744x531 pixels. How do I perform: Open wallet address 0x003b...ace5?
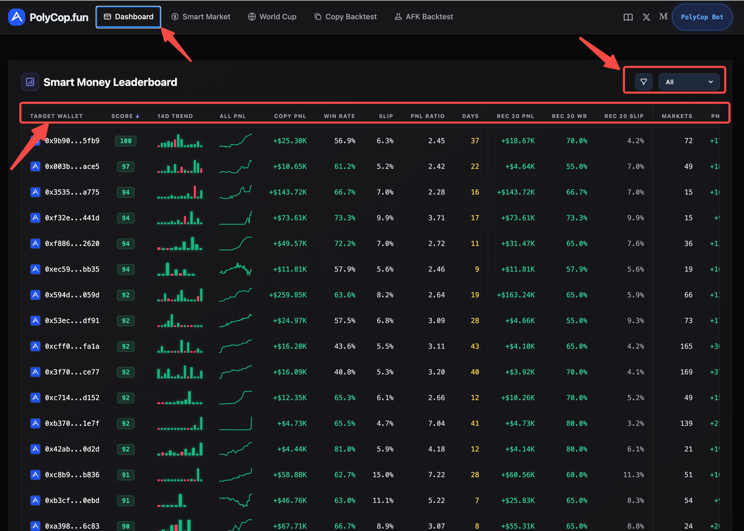pyautogui.click(x=72, y=167)
